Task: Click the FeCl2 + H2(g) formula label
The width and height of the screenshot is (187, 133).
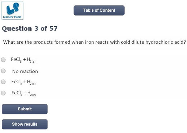Action: [24, 93]
